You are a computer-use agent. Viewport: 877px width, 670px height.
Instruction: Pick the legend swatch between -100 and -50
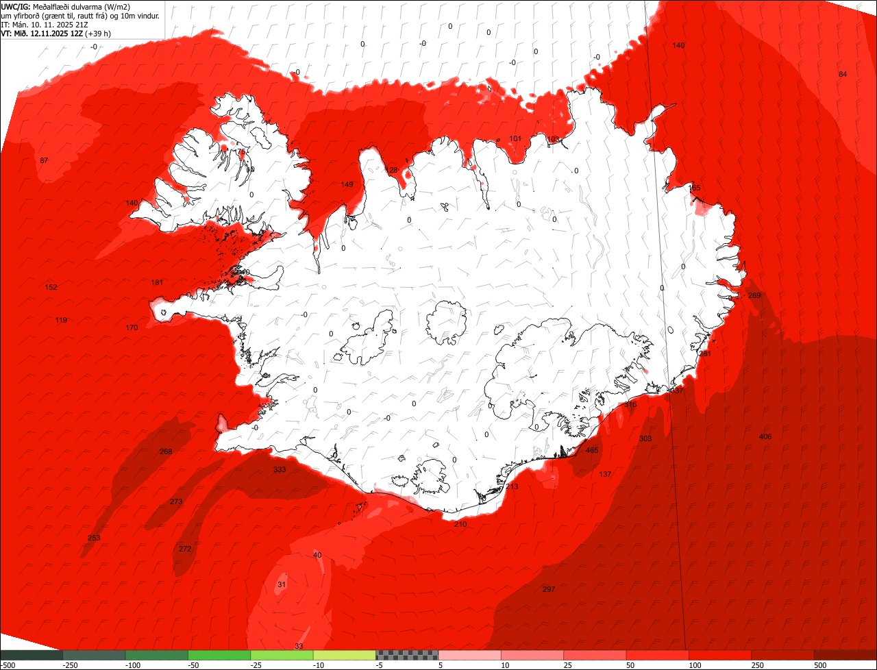[x=156, y=655]
